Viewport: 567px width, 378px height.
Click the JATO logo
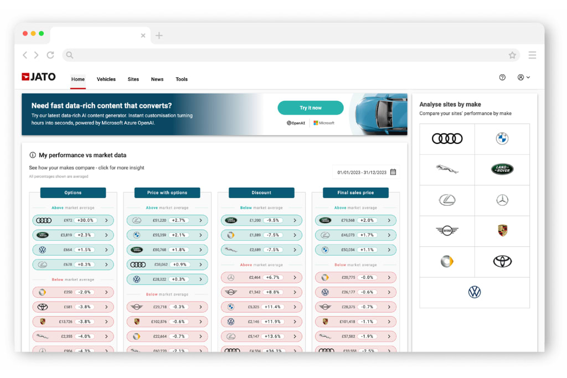39,76
